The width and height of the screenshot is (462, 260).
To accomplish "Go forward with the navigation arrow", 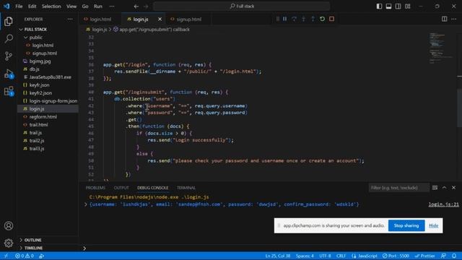I will (146, 6).
